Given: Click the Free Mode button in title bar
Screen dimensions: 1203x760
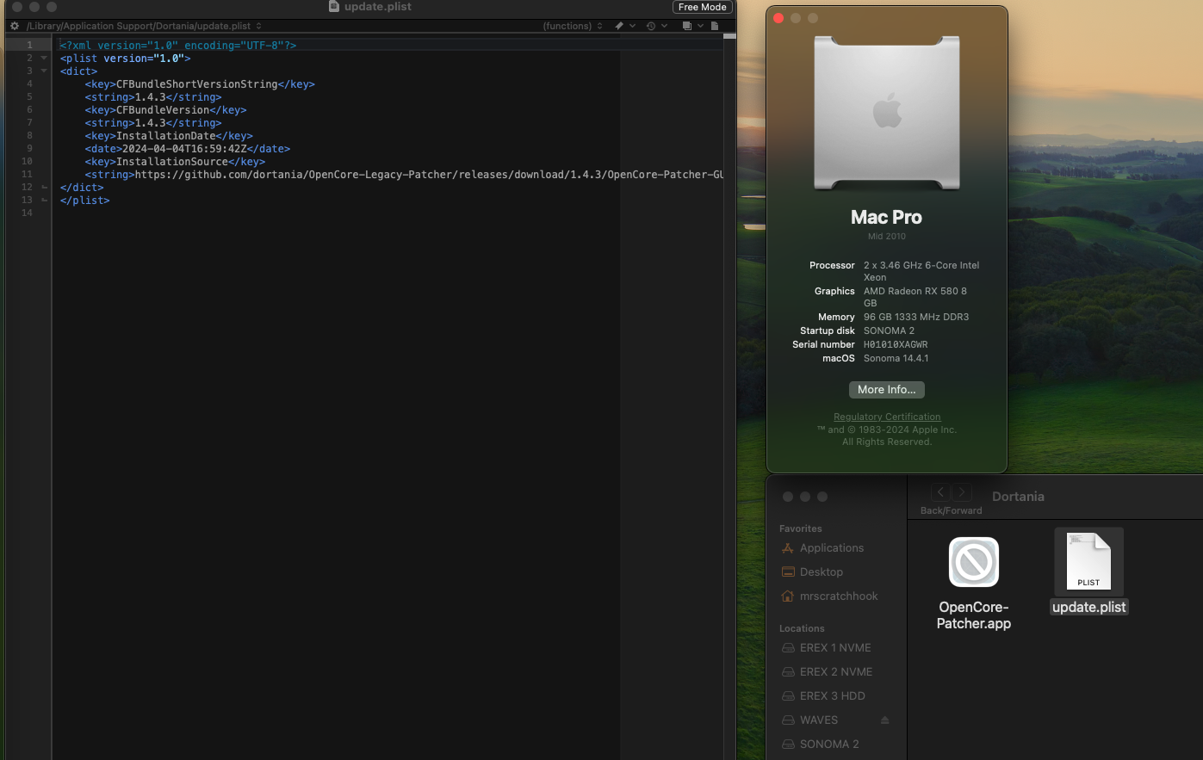Looking at the screenshot, I should coord(703,7).
